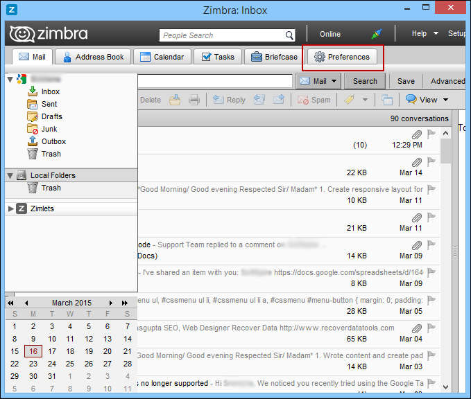Image resolution: width=471 pixels, height=399 pixels.
Task: Toggle flag on the 65 KB Mar 04 message
Action: pos(431,328)
